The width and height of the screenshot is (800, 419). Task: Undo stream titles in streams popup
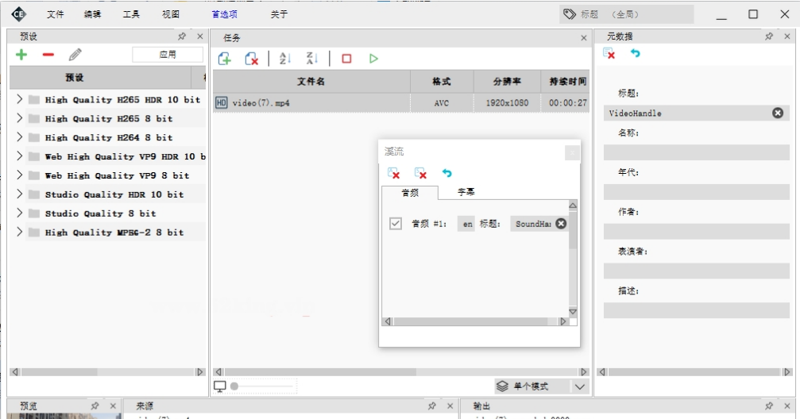pos(447,173)
